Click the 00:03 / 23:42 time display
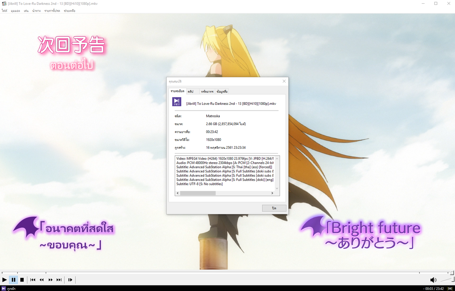 point(434,288)
